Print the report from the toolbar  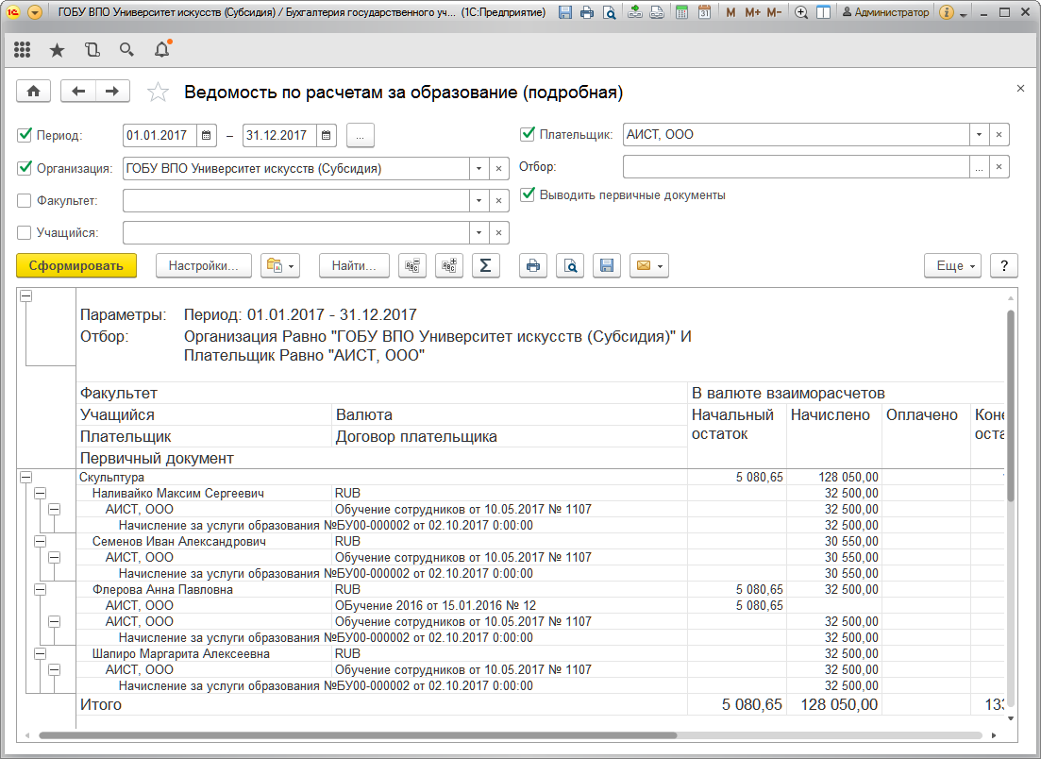coord(533,265)
